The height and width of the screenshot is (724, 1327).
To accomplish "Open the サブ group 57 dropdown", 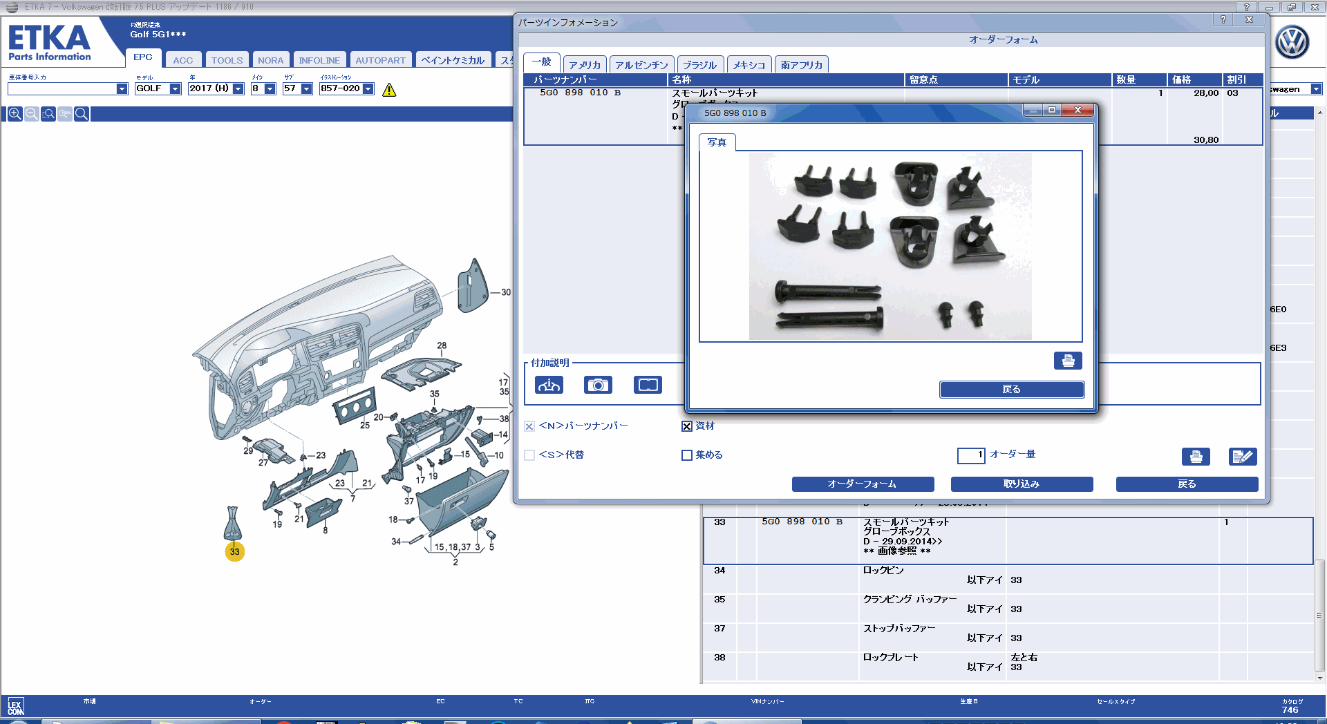I will 306,89.
